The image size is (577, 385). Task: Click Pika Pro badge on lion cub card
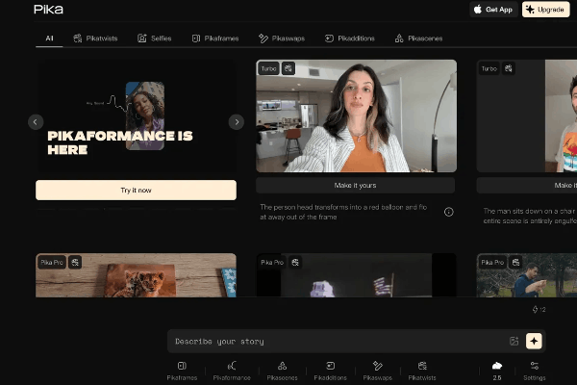pos(52,263)
